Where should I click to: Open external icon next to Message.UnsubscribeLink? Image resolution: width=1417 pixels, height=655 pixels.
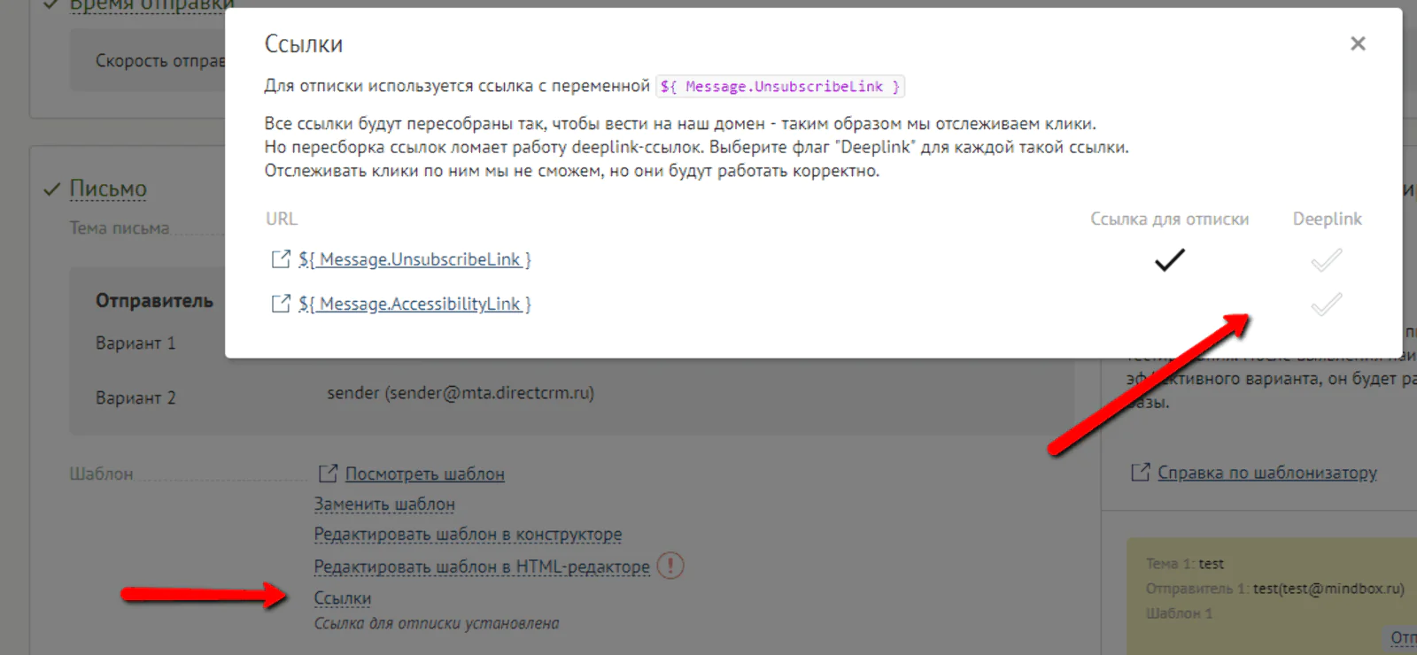[x=281, y=258]
